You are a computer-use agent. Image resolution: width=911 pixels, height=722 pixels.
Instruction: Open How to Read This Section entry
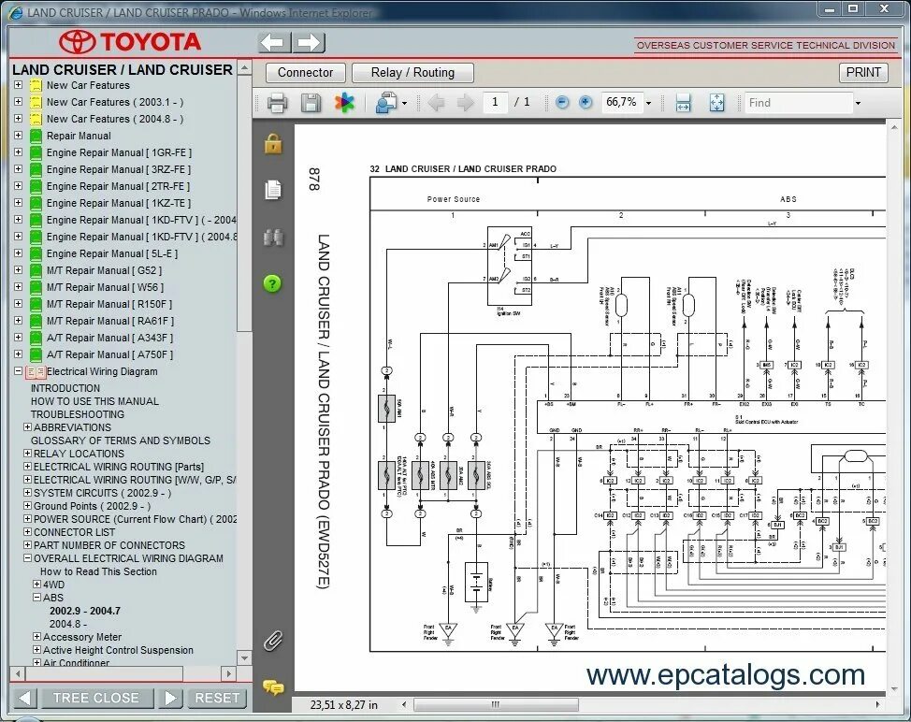click(x=98, y=571)
